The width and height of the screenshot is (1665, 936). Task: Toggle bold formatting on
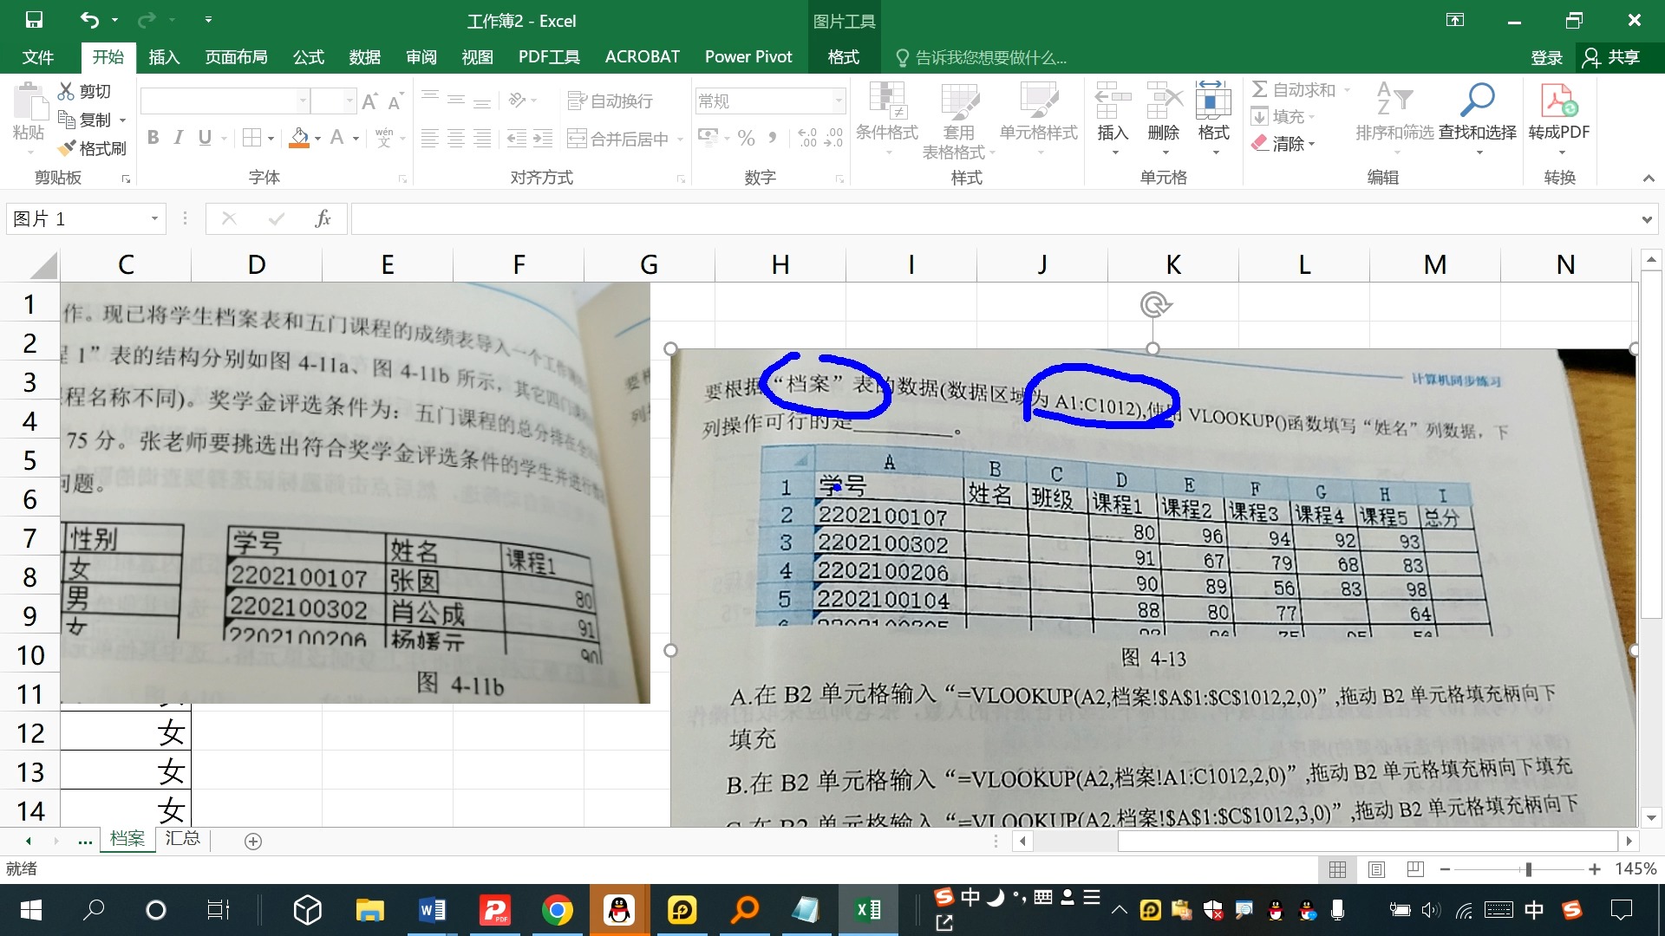click(x=153, y=137)
